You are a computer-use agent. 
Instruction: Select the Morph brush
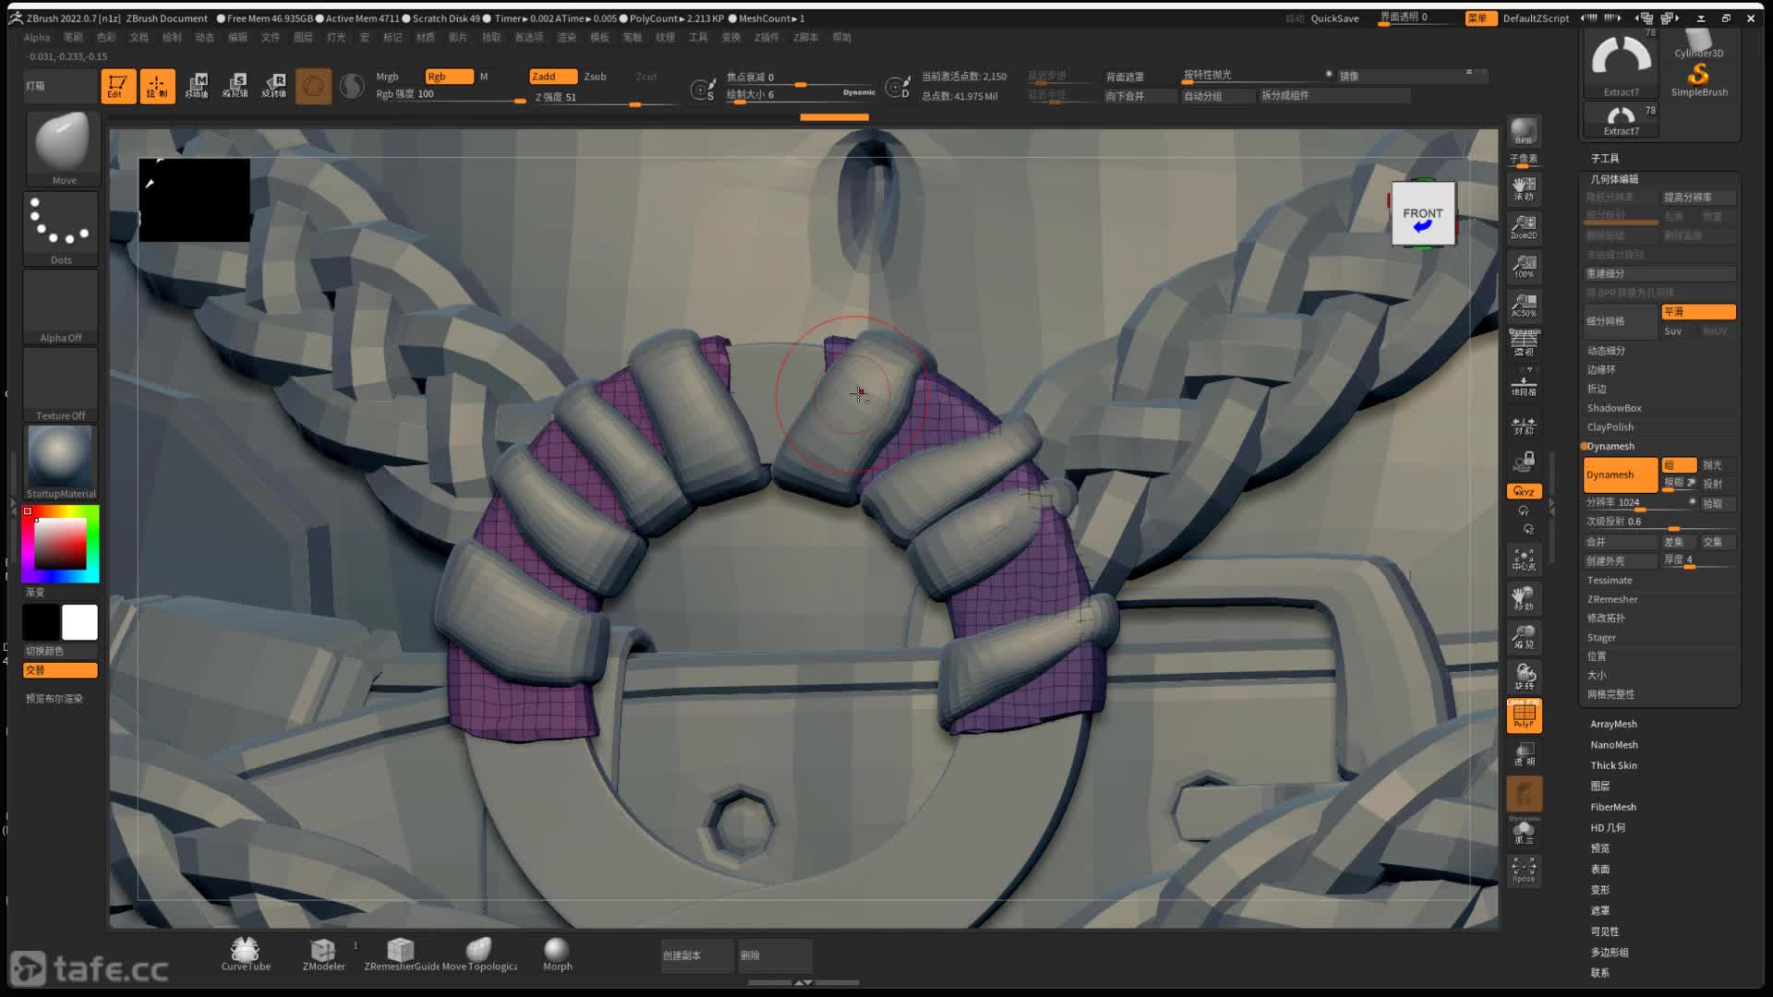(557, 954)
